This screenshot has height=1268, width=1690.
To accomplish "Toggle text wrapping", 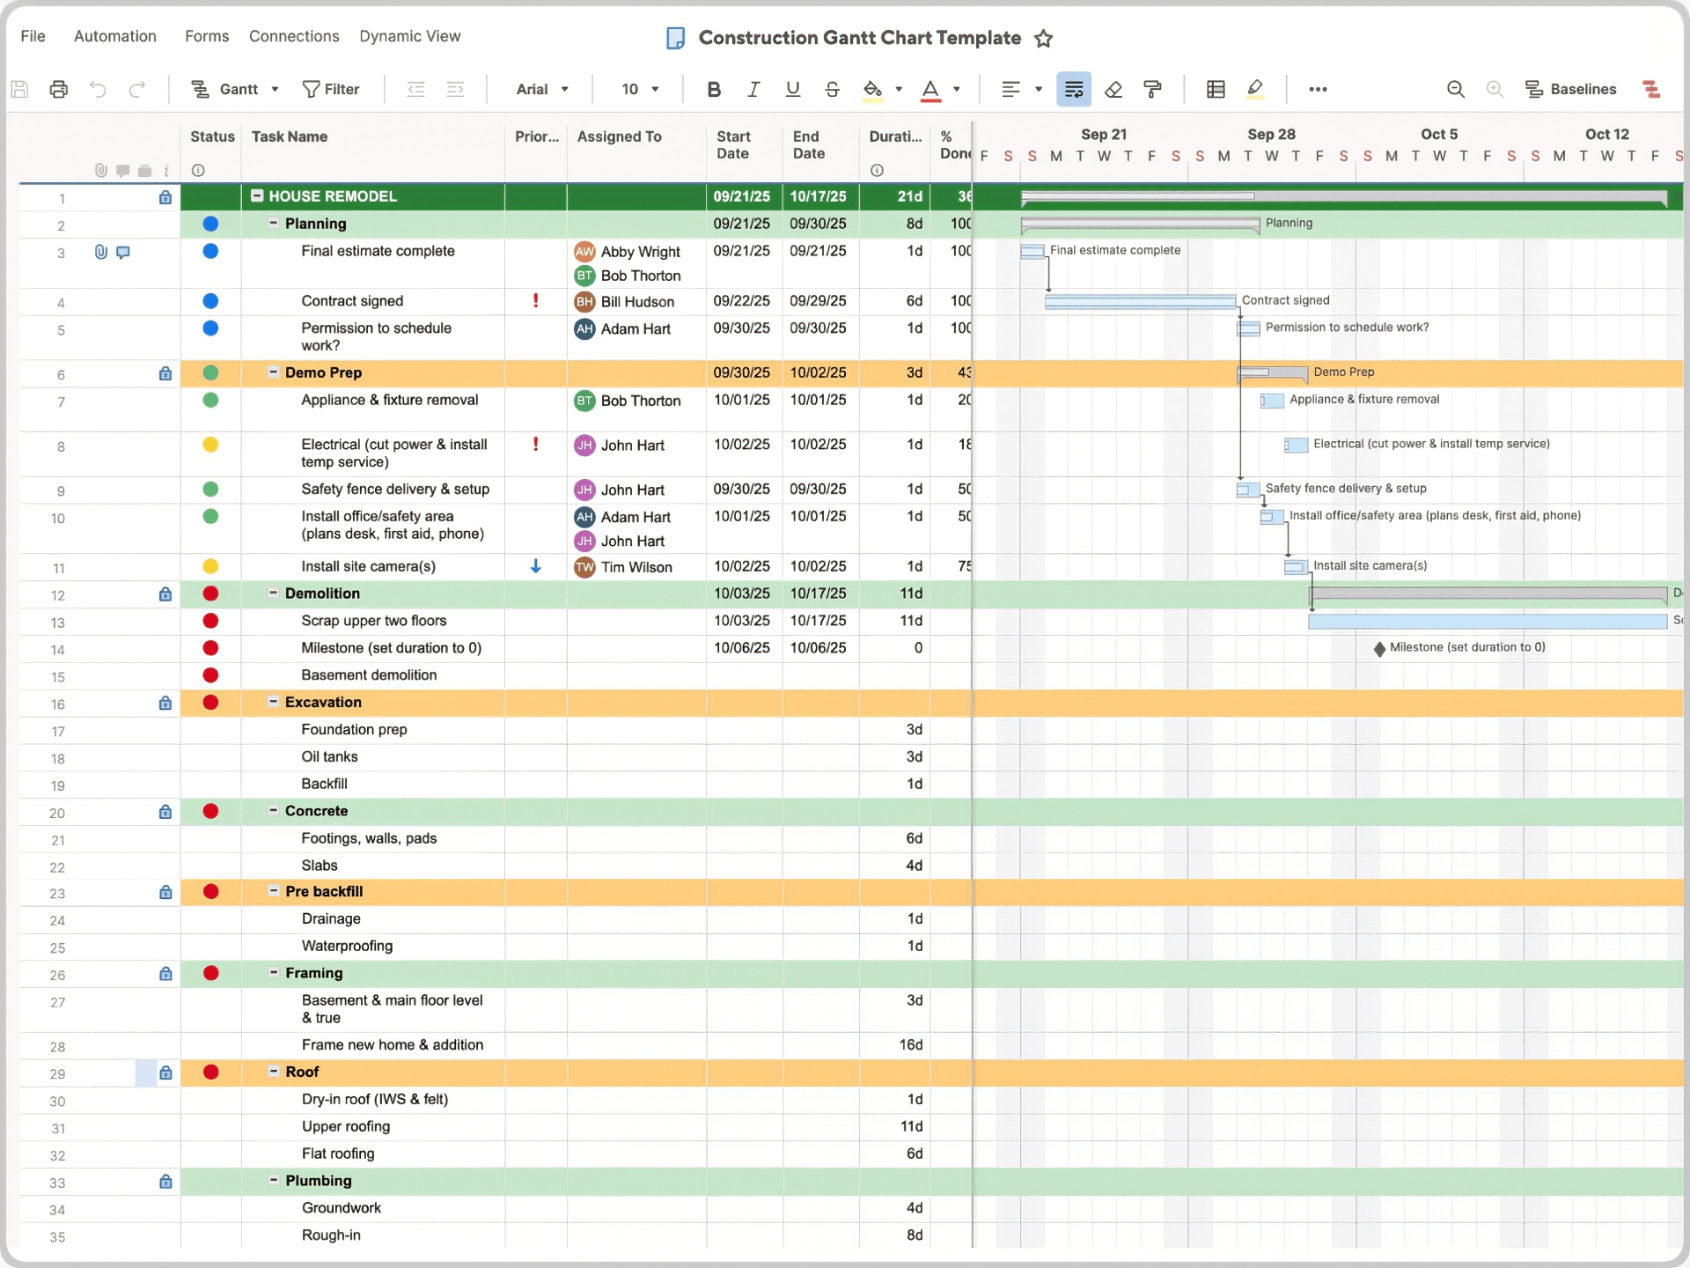I will pos(1073,89).
